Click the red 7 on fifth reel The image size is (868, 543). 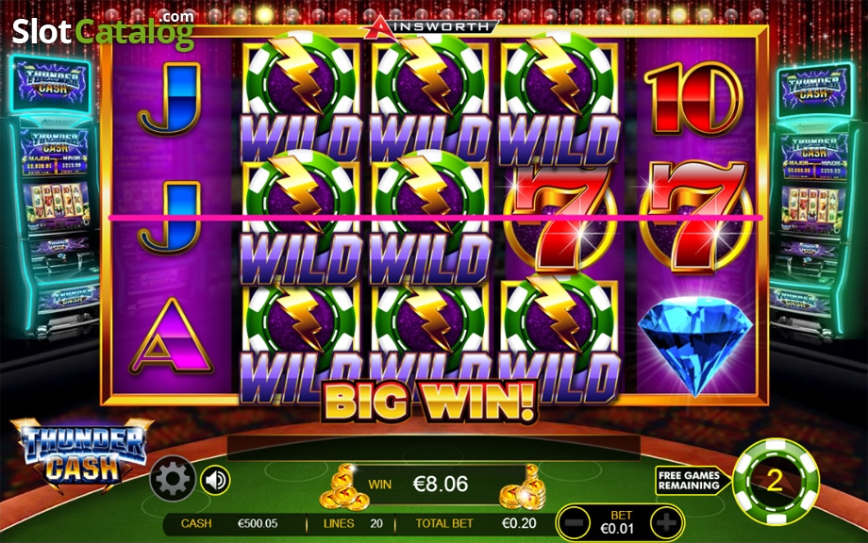point(696,216)
